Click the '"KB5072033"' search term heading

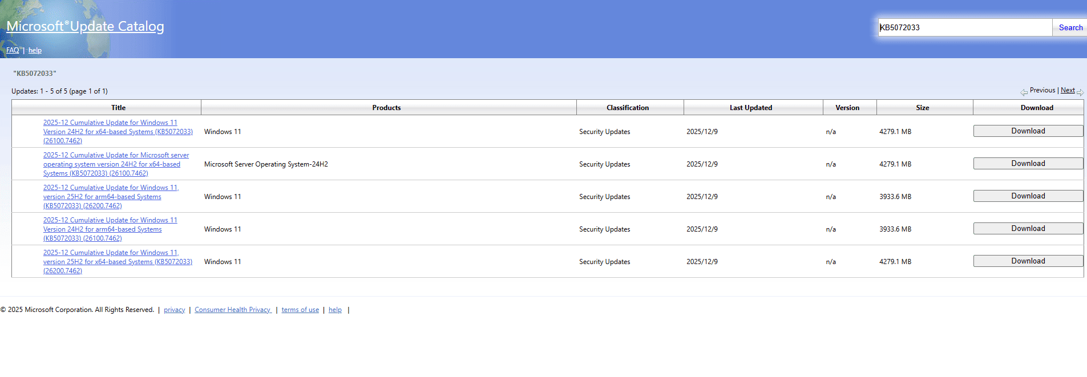(x=35, y=74)
